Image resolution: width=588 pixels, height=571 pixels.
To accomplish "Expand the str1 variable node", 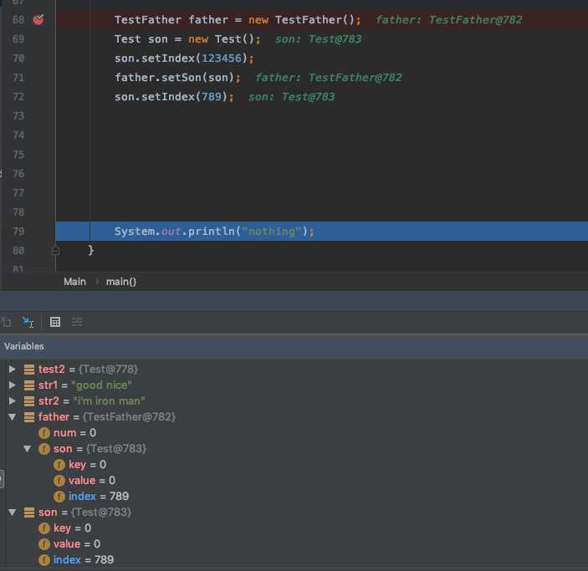I will point(12,385).
